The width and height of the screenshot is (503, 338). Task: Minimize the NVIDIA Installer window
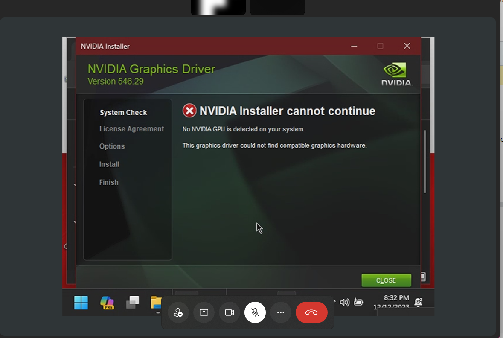tap(354, 46)
